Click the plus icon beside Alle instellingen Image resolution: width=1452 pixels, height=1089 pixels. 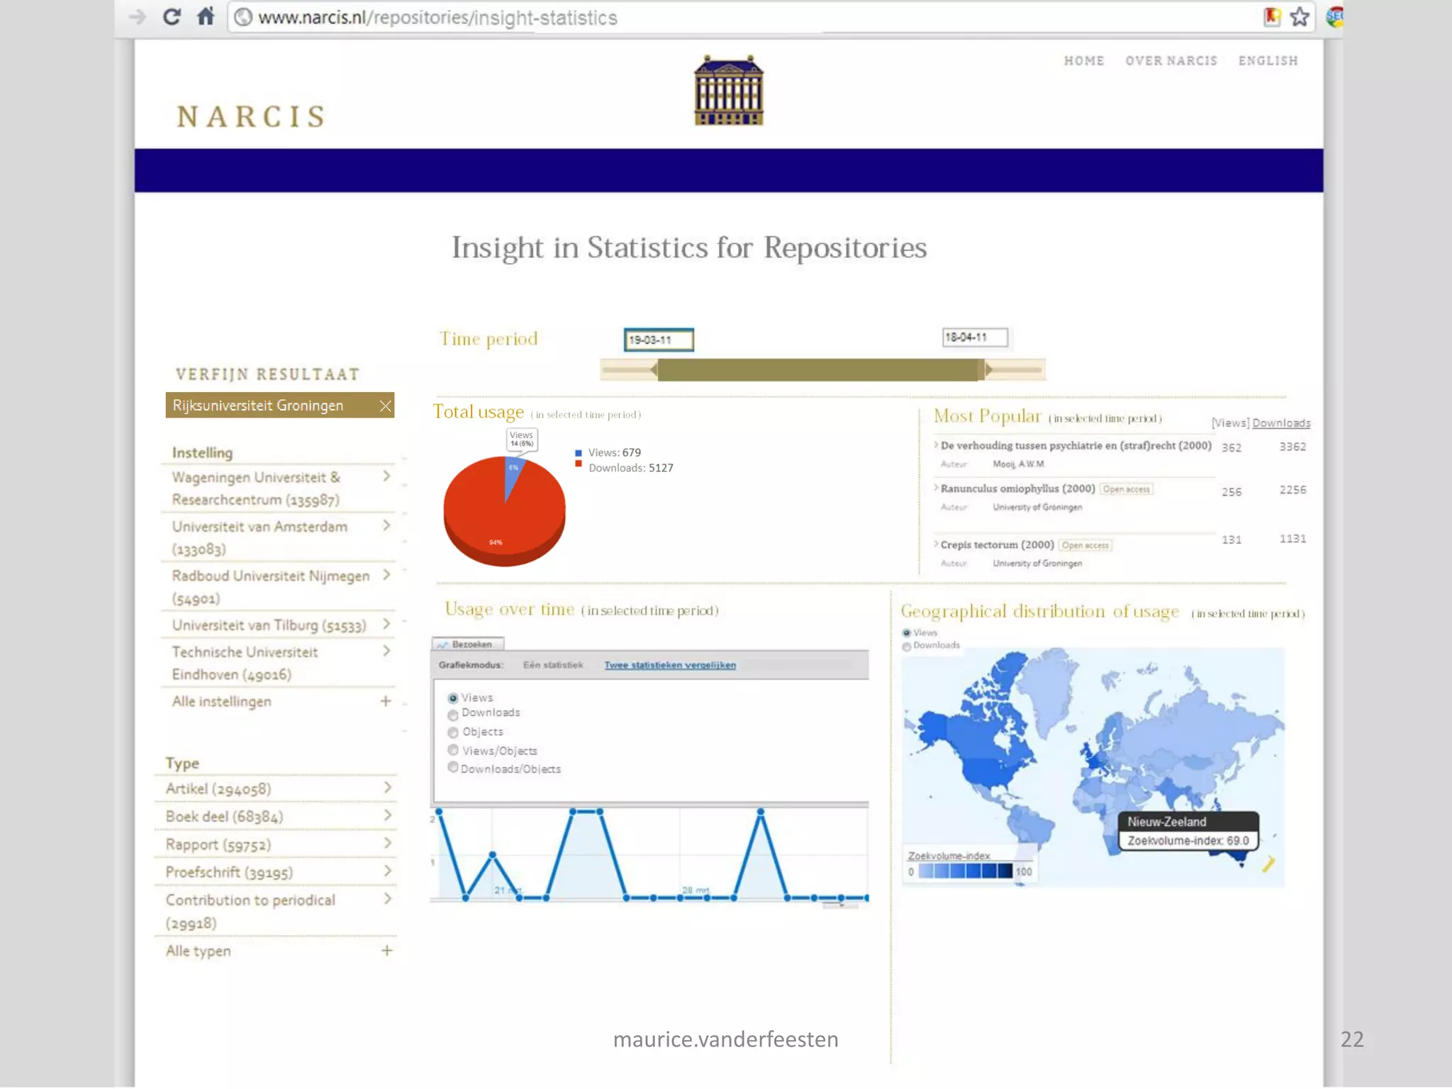point(386,701)
